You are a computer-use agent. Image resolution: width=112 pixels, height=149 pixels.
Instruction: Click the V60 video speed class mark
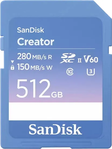91,59
